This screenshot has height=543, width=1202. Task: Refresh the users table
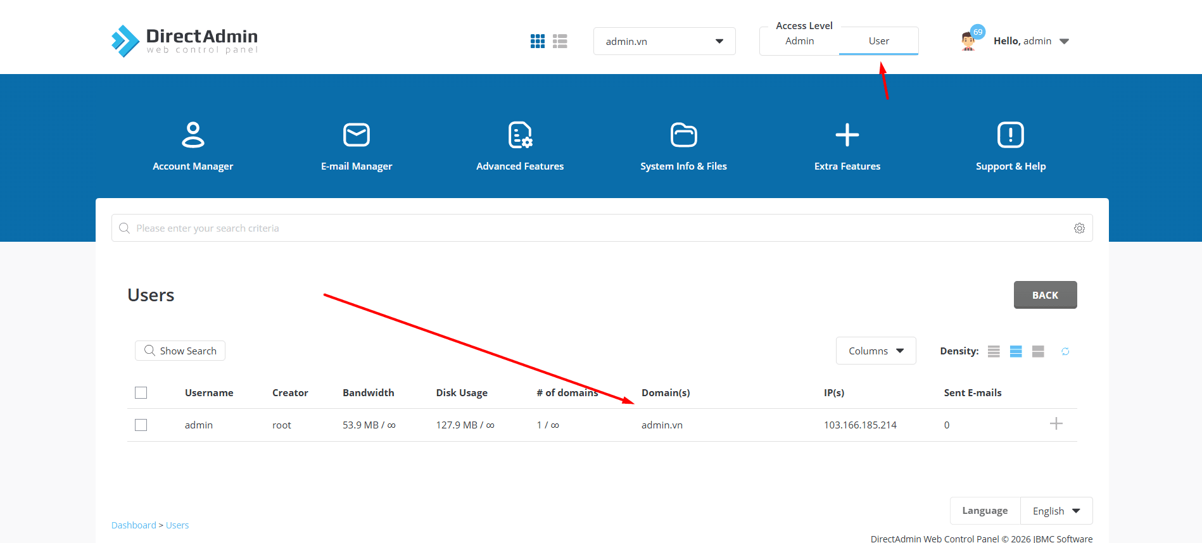click(1065, 351)
